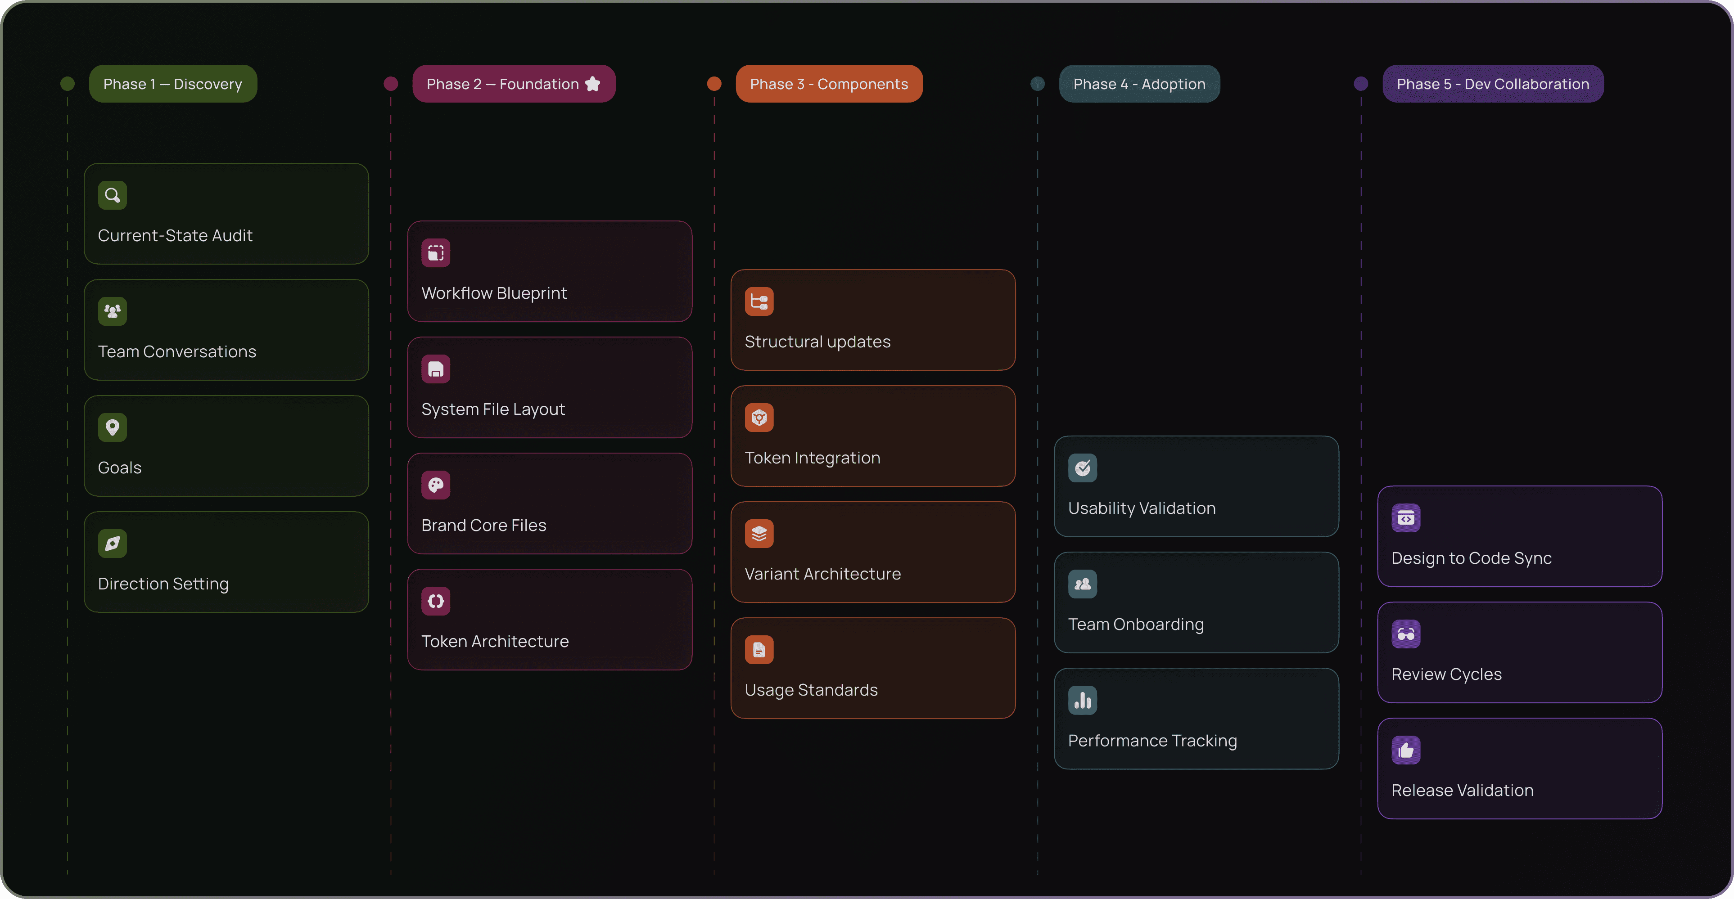
Task: Click the checkmark icon on Usability Validation
Action: pyautogui.click(x=1083, y=468)
